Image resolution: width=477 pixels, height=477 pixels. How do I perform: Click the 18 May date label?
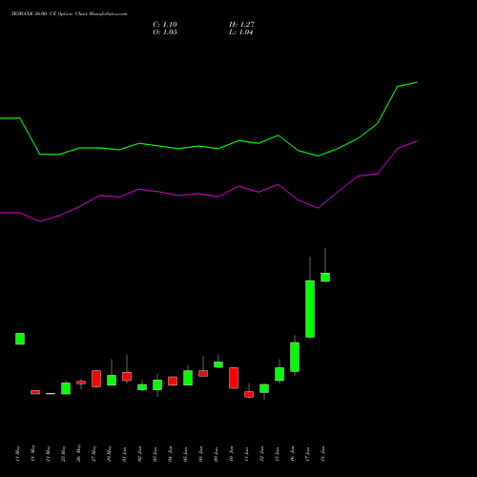pyautogui.click(x=33, y=453)
